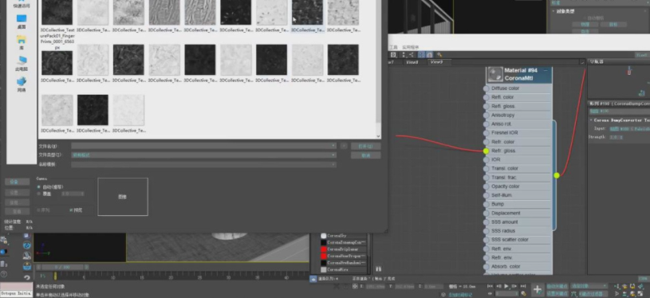Screen dimensions: 650x298
Task: Select the Override gamma radio button
Action: click(39, 194)
